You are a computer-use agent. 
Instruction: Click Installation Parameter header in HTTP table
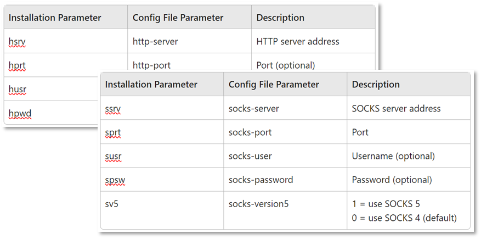(55, 18)
